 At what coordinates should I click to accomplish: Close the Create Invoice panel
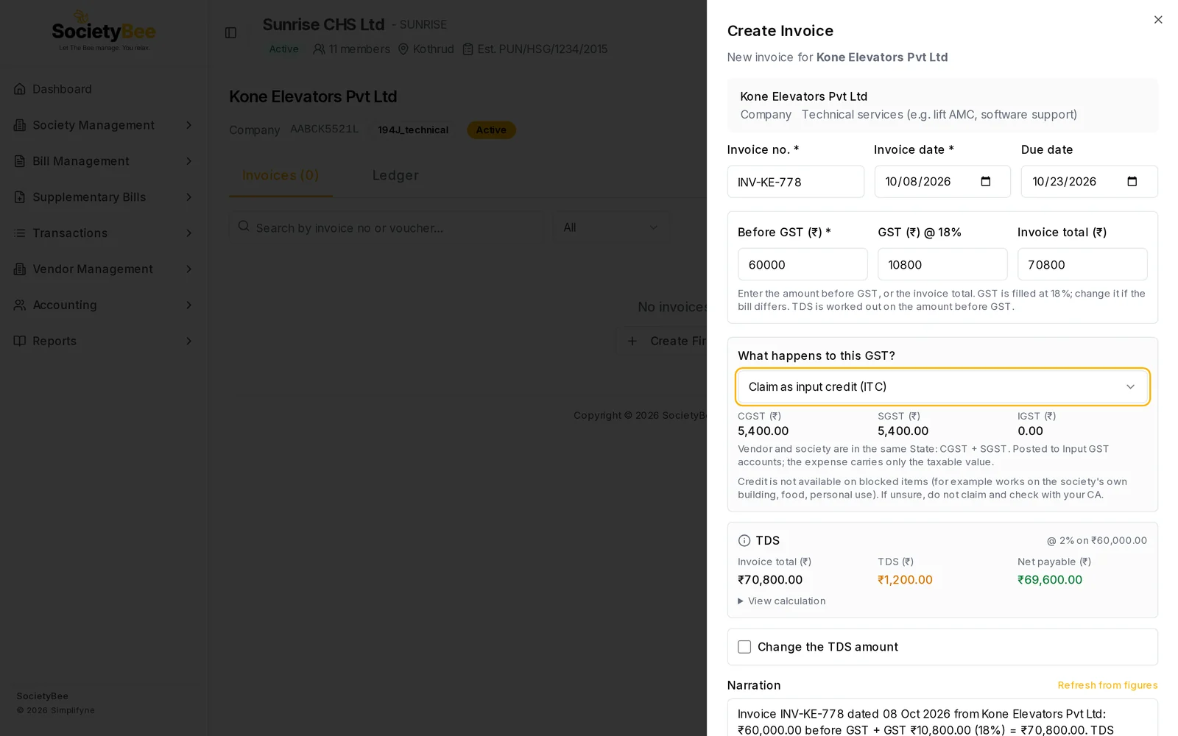pos(1158,20)
